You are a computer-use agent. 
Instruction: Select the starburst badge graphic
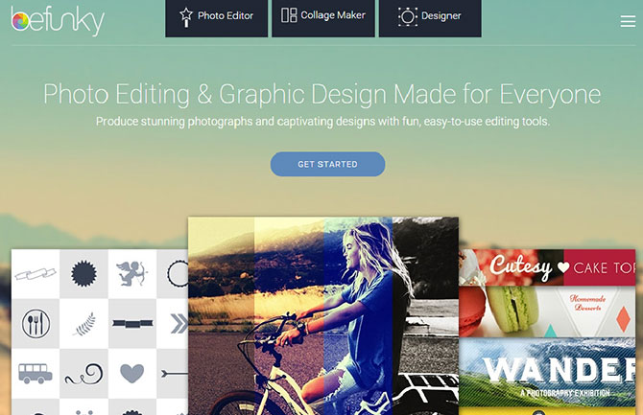83,273
